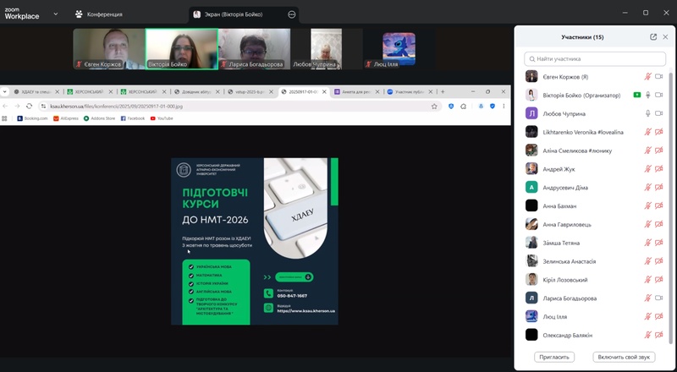
Task: Toggle camera for Євген Коржов (Я)
Action: [658, 76]
